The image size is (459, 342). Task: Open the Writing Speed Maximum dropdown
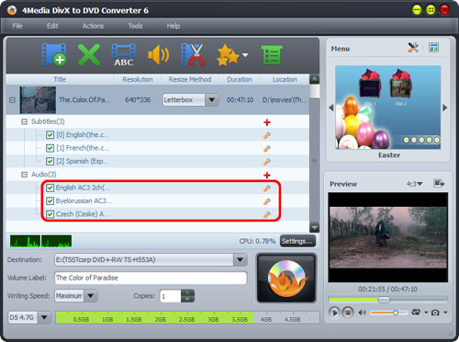pos(90,296)
